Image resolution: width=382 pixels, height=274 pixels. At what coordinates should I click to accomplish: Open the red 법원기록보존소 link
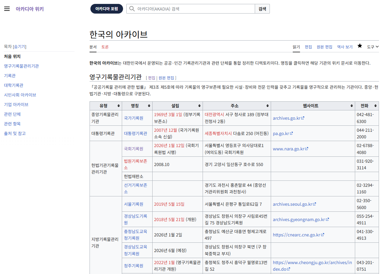[x=135, y=164]
